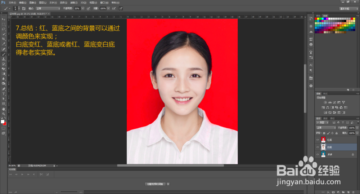360x194 pixels.
Task: Select the Zoom tool
Action: pyautogui.click(x=4, y=114)
